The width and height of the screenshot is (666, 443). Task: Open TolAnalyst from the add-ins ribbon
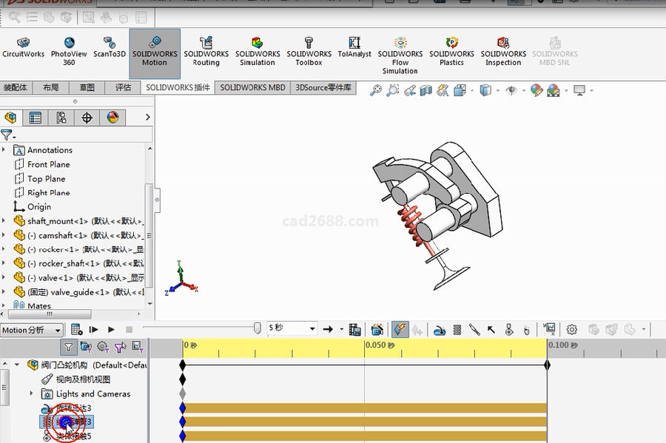point(354,47)
